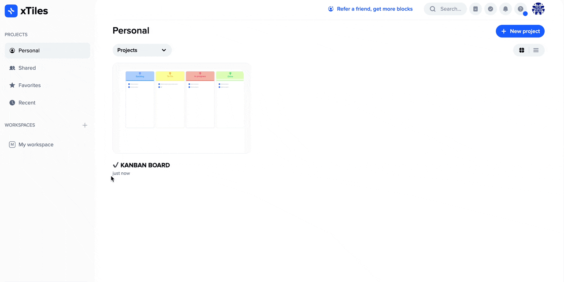Viewport: 564px width, 282px height.
Task: Open Recent projects via clock icon
Action: click(x=27, y=102)
